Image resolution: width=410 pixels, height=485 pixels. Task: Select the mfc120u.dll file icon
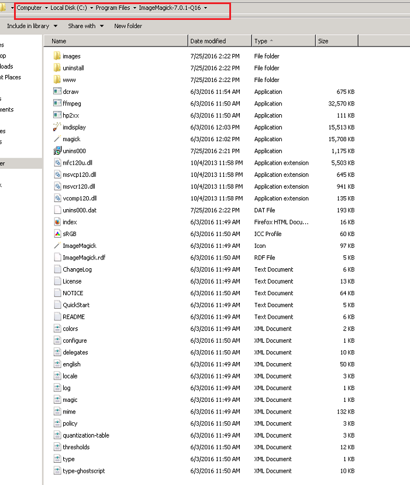pos(57,163)
